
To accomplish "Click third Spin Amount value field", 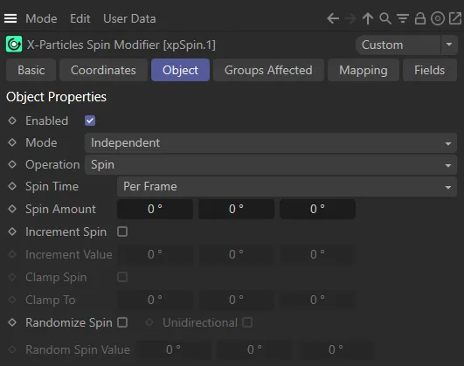I will pyautogui.click(x=317, y=209).
